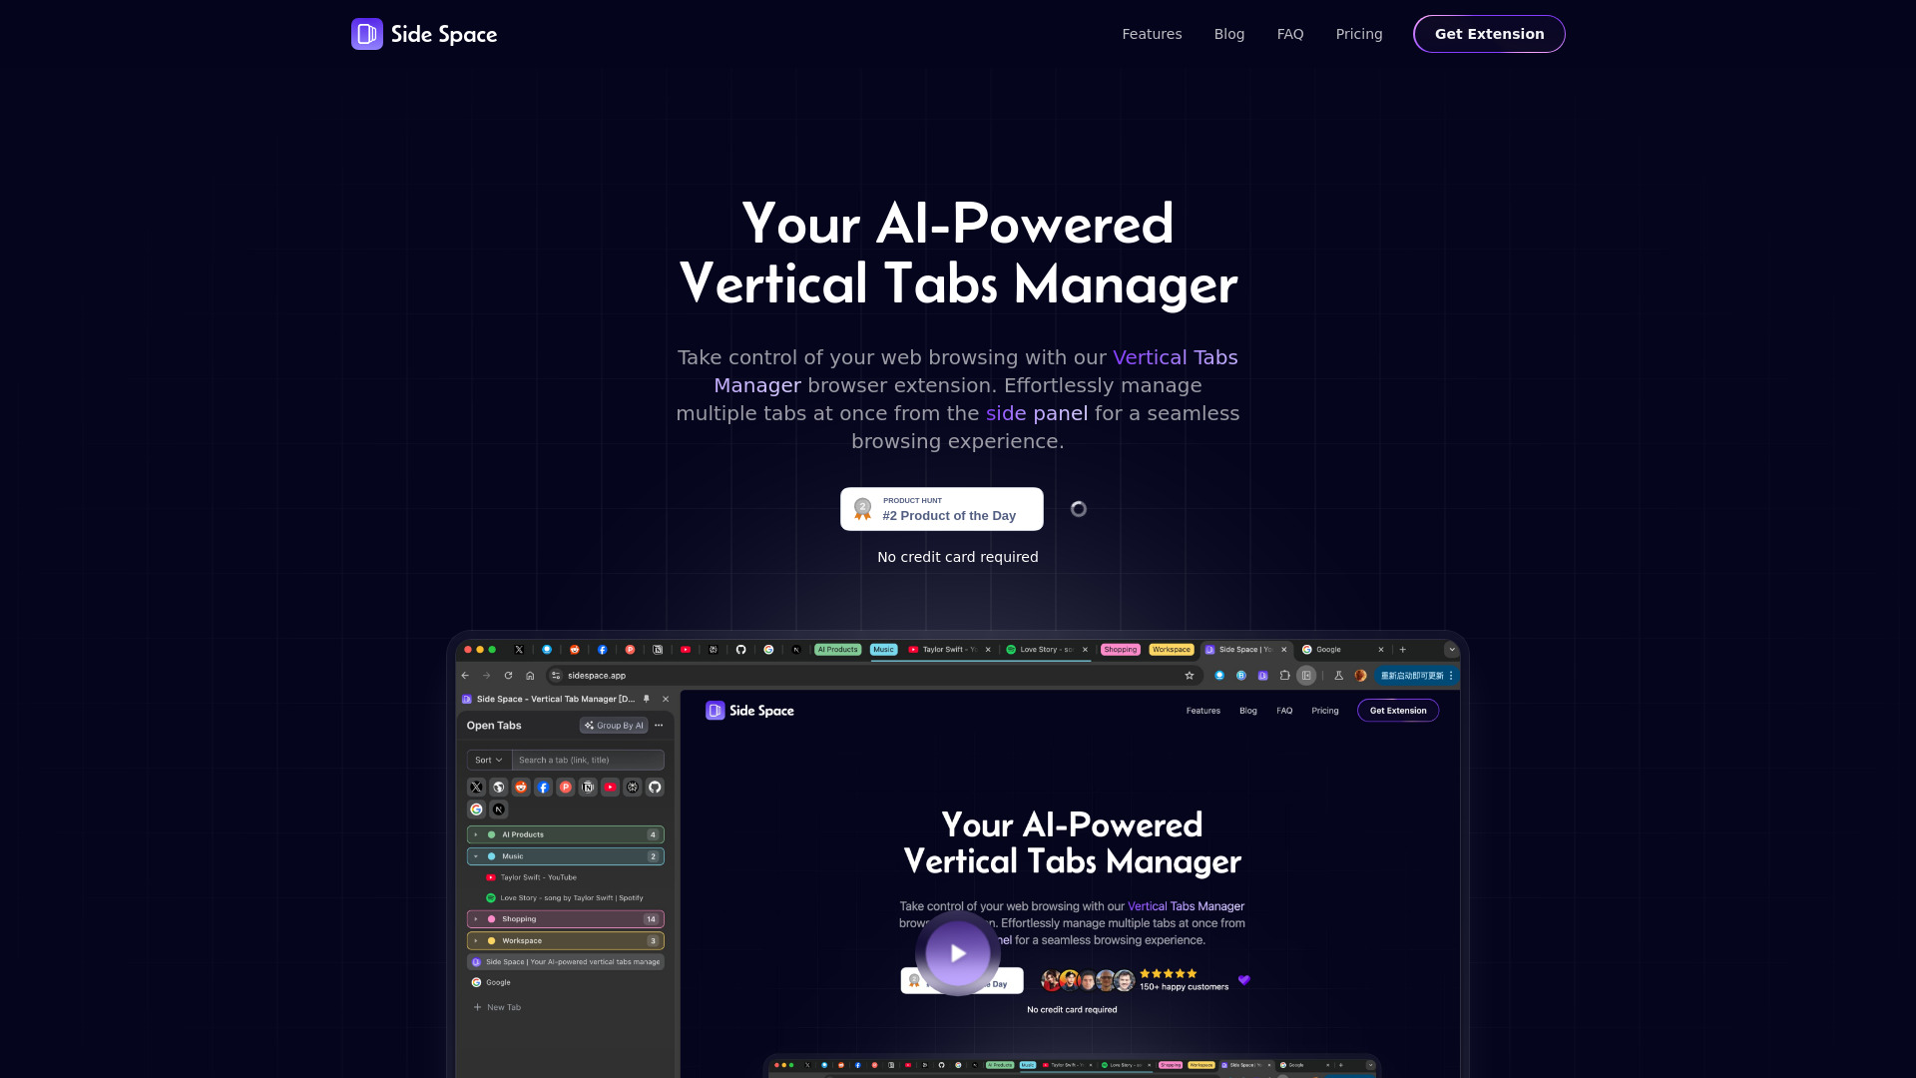Click the Features menu item
The image size is (1916, 1078).
coord(1152,33)
